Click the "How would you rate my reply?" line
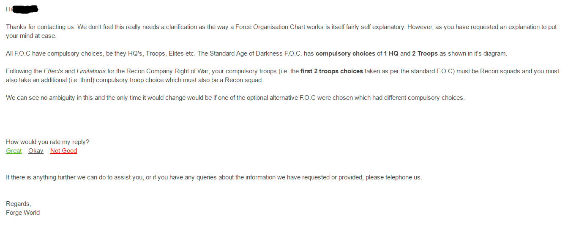Image resolution: width=568 pixels, height=227 pixels. [47, 142]
